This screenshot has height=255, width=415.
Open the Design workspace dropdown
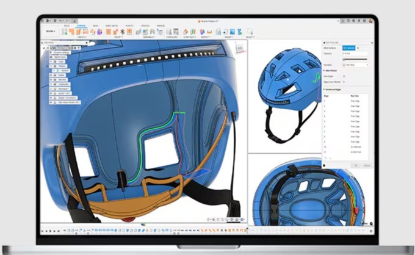point(51,31)
